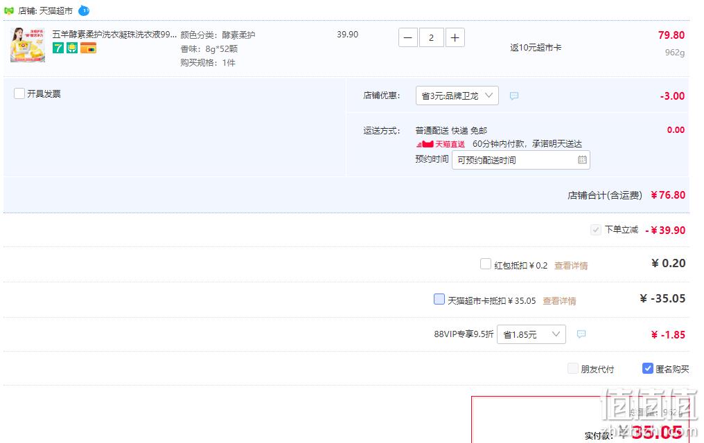The width and height of the screenshot is (704, 443).
Task: Click the 返10元超市卡 promotion text
Action: pyautogui.click(x=536, y=48)
